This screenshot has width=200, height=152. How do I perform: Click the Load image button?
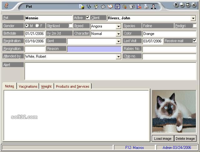click(163, 139)
